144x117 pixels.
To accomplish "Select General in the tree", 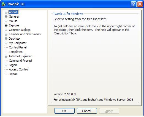I will pyautogui.click(x=14, y=17).
